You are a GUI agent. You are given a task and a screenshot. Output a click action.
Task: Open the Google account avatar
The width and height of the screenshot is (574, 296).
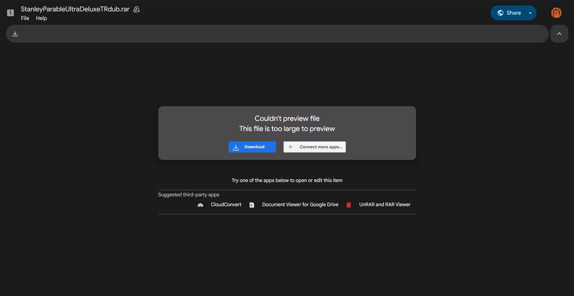pos(556,13)
